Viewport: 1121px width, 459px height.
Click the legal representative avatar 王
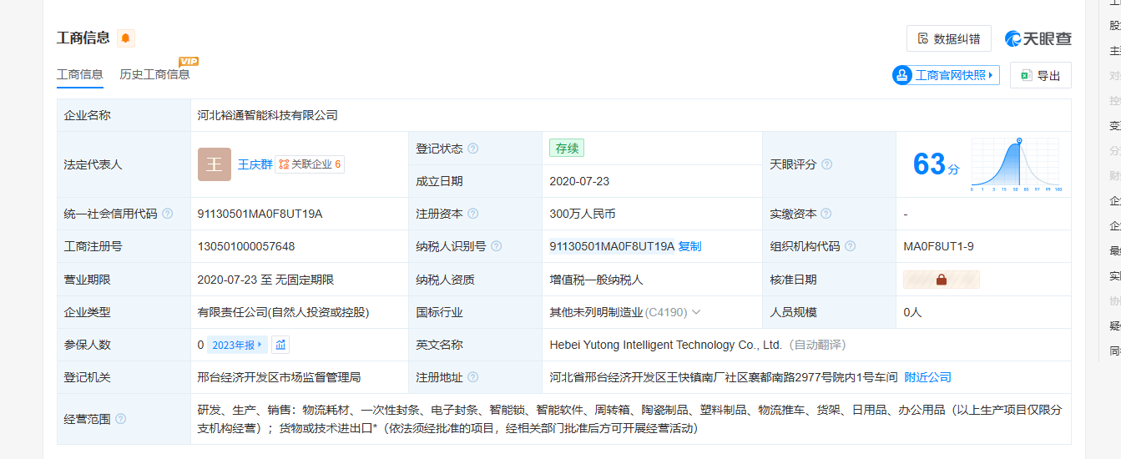[215, 164]
